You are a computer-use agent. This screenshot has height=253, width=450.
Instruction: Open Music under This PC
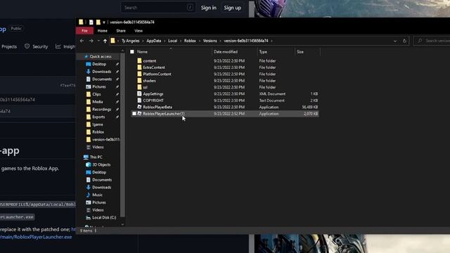click(x=97, y=195)
